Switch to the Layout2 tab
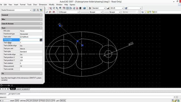This screenshot has height=102, width=181. [26, 89]
